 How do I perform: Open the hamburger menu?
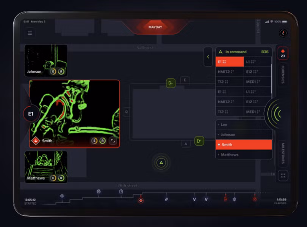point(30,33)
